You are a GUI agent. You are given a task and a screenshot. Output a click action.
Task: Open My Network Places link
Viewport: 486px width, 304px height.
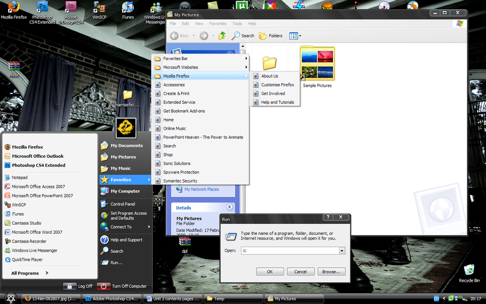coord(201,189)
